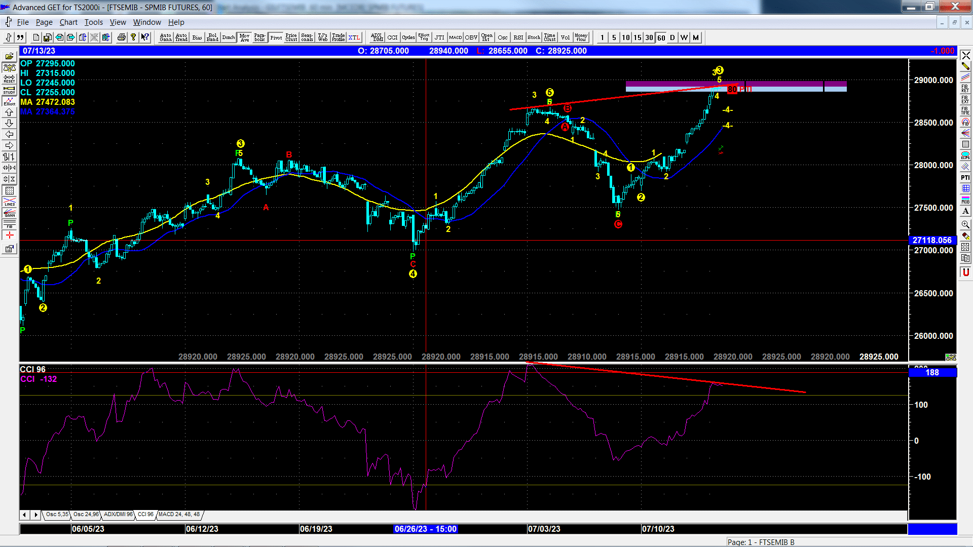
Task: Add the RSI indicator
Action: (518, 37)
